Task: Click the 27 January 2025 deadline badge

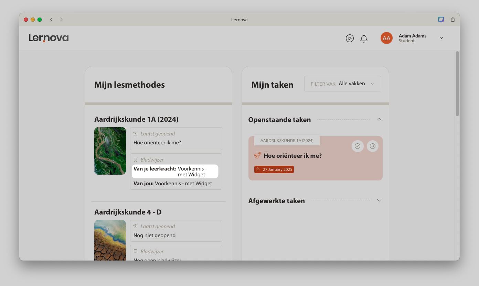Action: coord(274,169)
